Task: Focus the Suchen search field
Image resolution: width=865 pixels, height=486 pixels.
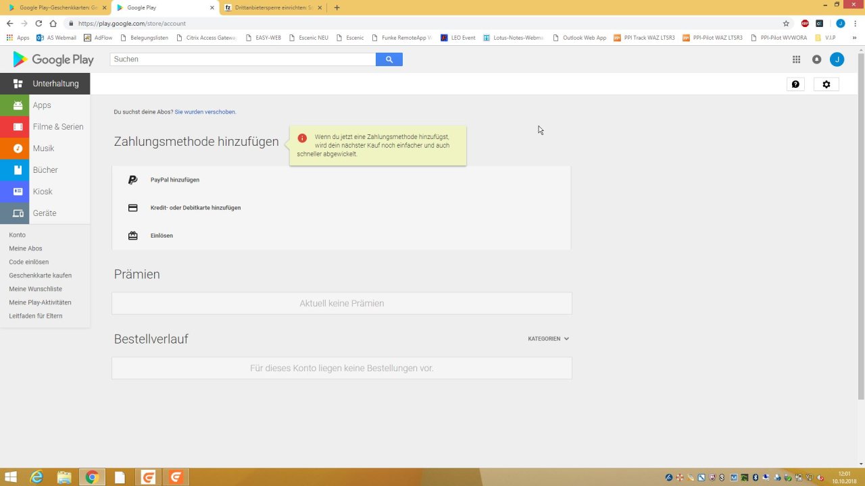Action: [243, 59]
